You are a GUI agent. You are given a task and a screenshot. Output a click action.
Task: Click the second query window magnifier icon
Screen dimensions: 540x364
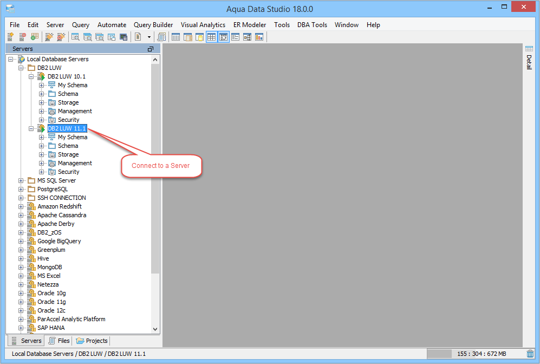point(88,37)
